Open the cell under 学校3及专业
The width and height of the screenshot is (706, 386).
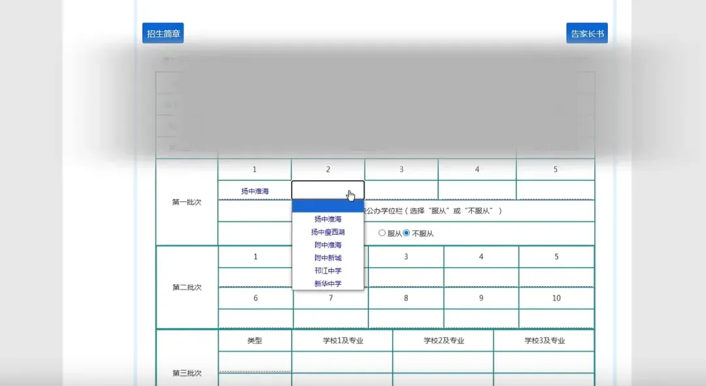[x=544, y=362]
